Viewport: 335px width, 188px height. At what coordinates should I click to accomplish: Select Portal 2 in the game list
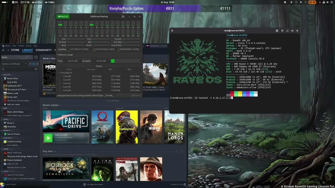(10, 123)
